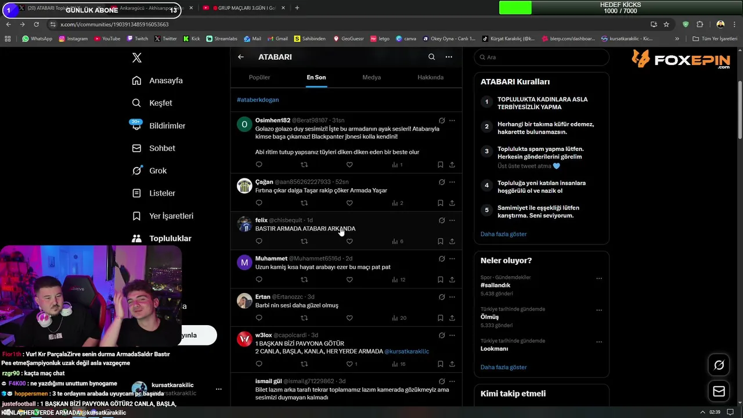This screenshot has height=418, width=743.
Task: Click the X logo in the sidebar
Action: (x=136, y=57)
